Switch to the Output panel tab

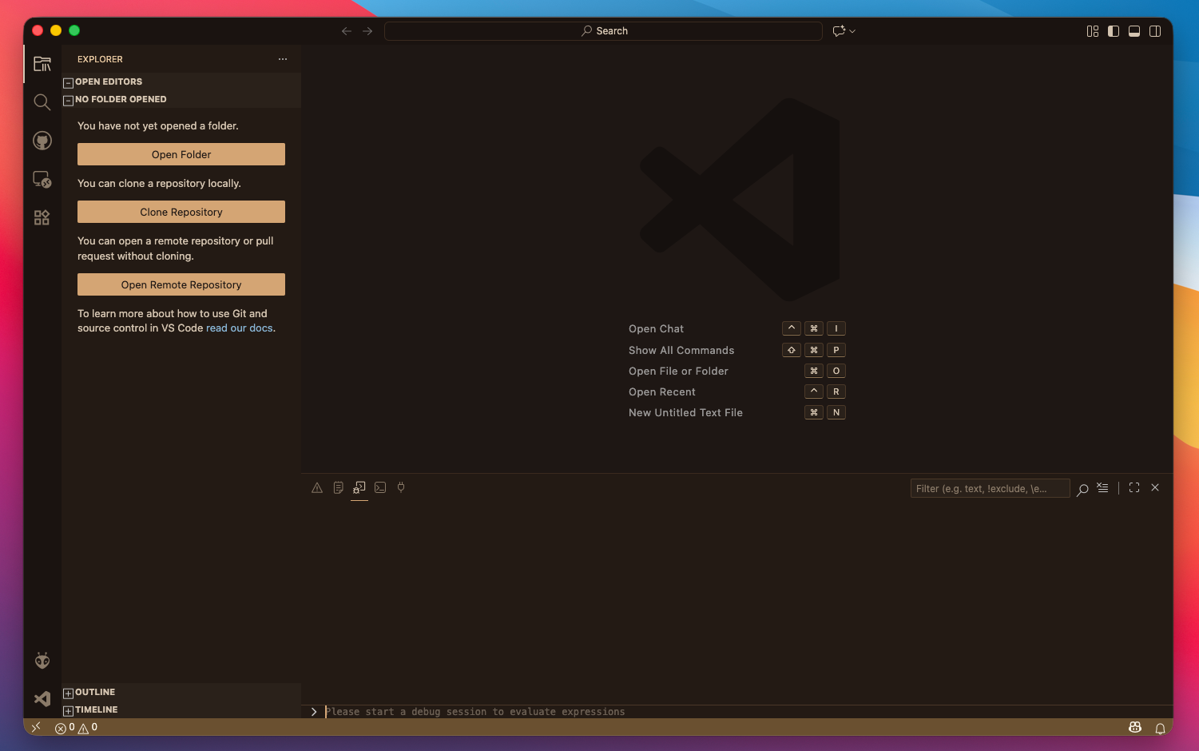pos(339,487)
